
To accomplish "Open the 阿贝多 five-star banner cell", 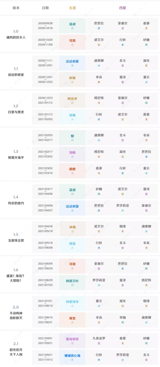I will pyautogui.click(x=72, y=100).
